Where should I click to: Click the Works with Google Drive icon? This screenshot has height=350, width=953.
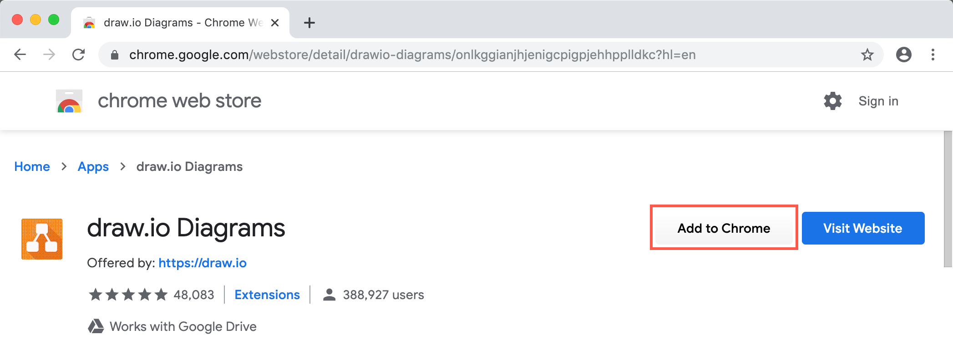97,326
